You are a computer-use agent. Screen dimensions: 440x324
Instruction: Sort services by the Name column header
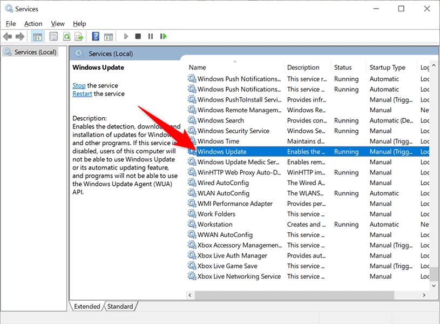click(198, 67)
